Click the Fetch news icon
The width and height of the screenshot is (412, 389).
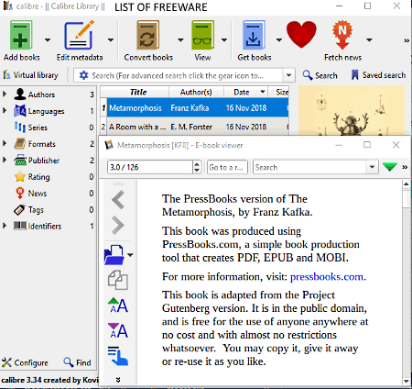click(x=342, y=35)
